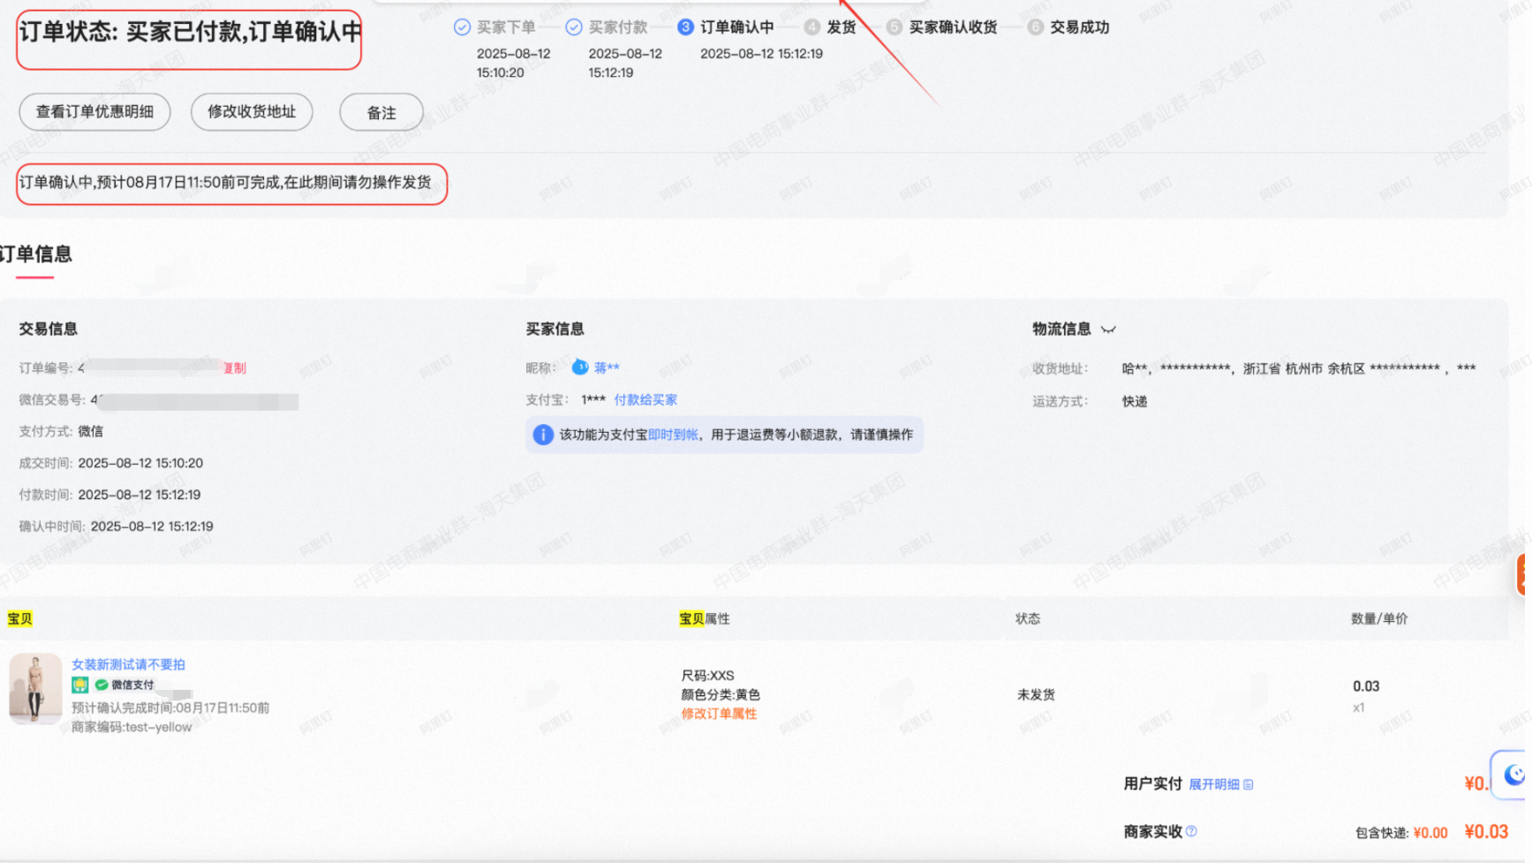This screenshot has height=863, width=1532.
Task: Reveal hidden 物流信息 with eye icon
Action: [x=1108, y=329]
